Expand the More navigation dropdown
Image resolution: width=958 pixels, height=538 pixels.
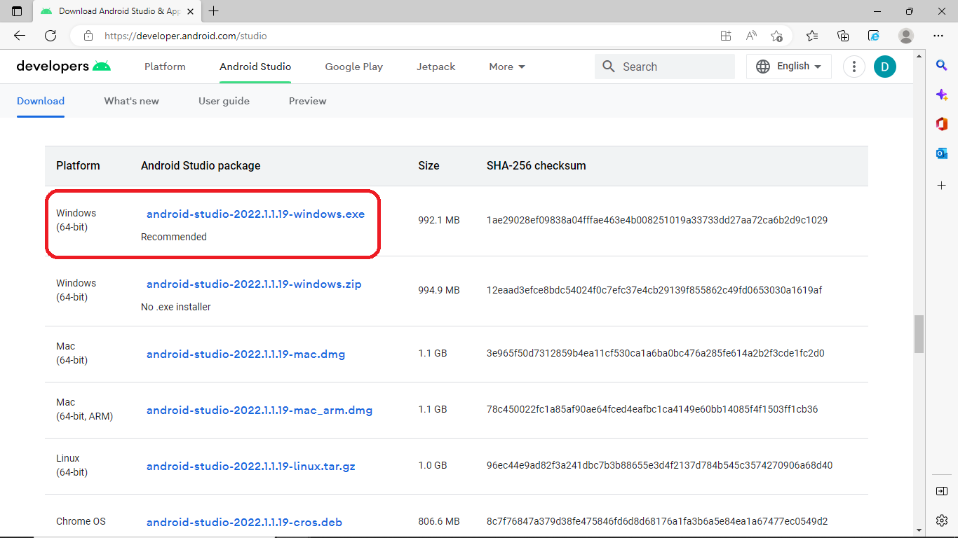click(507, 67)
